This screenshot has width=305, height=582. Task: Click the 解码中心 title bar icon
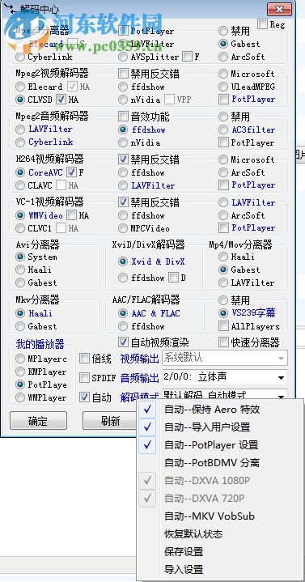tap(10, 10)
